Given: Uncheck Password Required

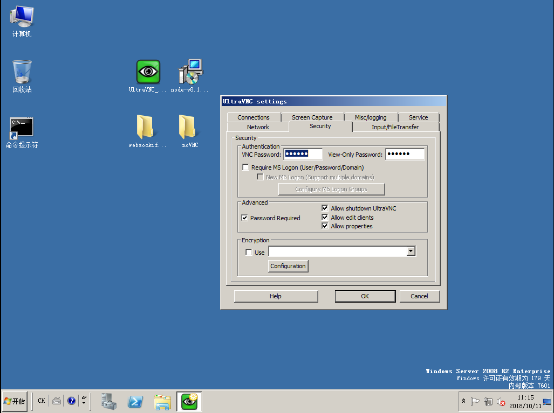Looking at the screenshot, I should pos(244,218).
